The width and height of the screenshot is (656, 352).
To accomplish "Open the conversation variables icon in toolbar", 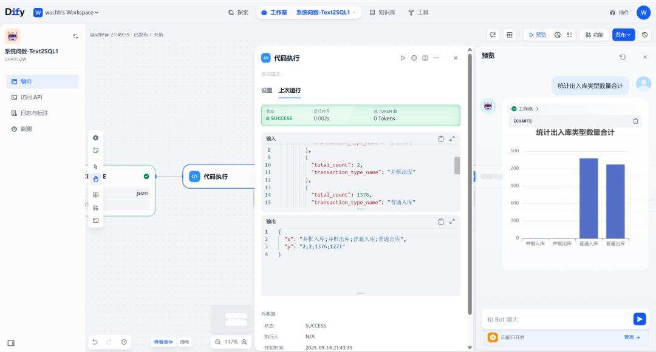I will point(493,35).
